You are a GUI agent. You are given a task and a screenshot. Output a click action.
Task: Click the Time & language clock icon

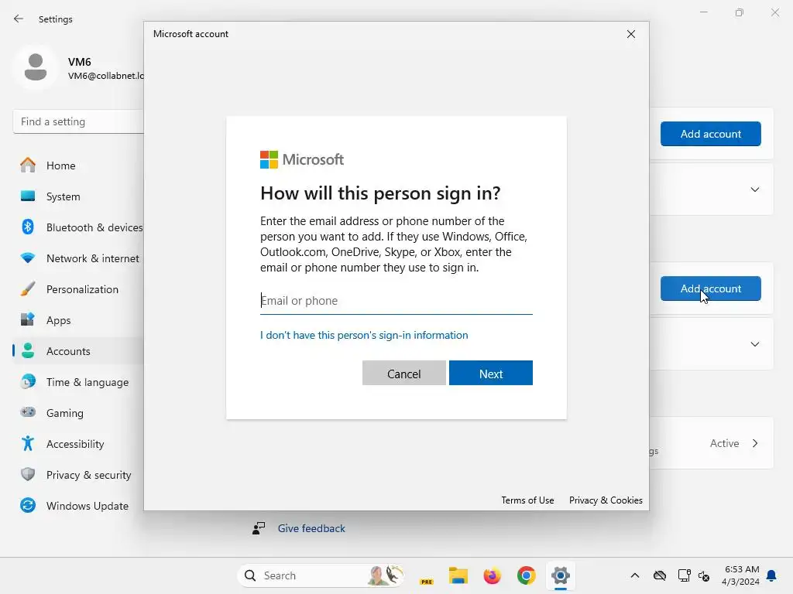28,381
